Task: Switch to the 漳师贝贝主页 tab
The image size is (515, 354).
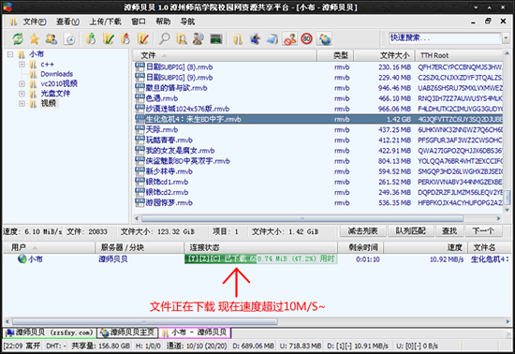Action: pyautogui.click(x=127, y=332)
